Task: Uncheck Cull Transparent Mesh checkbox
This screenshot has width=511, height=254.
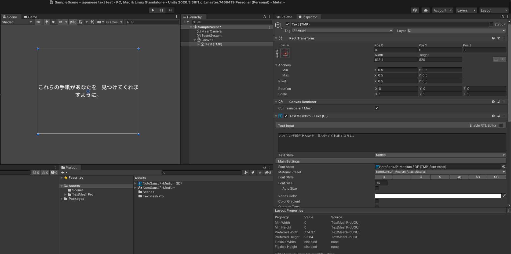Action: (x=377, y=108)
